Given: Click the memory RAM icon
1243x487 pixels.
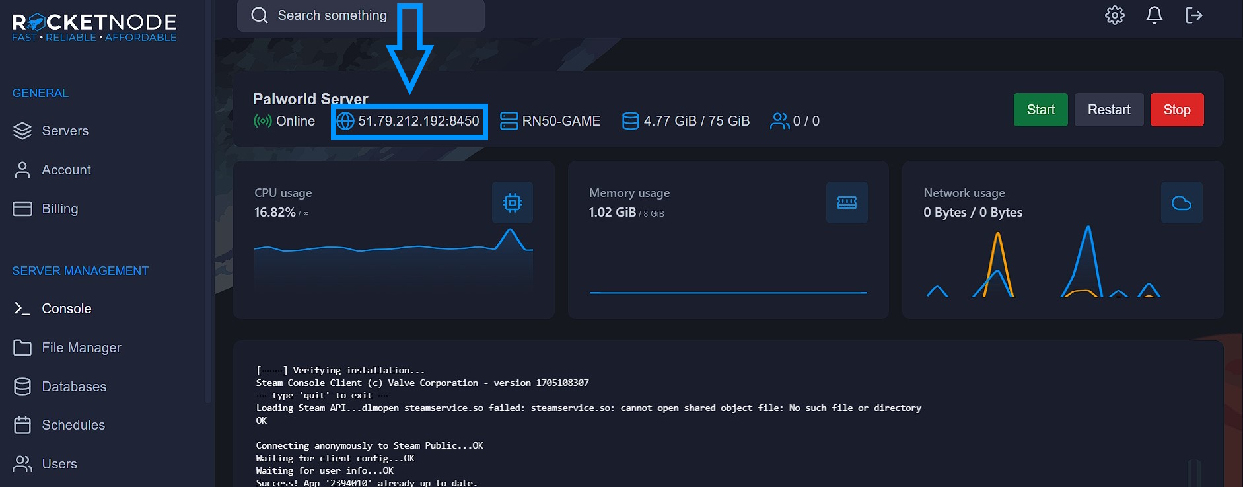Looking at the screenshot, I should click(847, 203).
